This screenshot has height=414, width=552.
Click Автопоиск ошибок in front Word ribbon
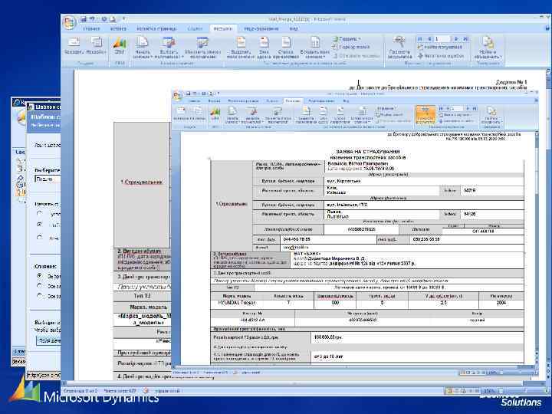[x=455, y=121]
